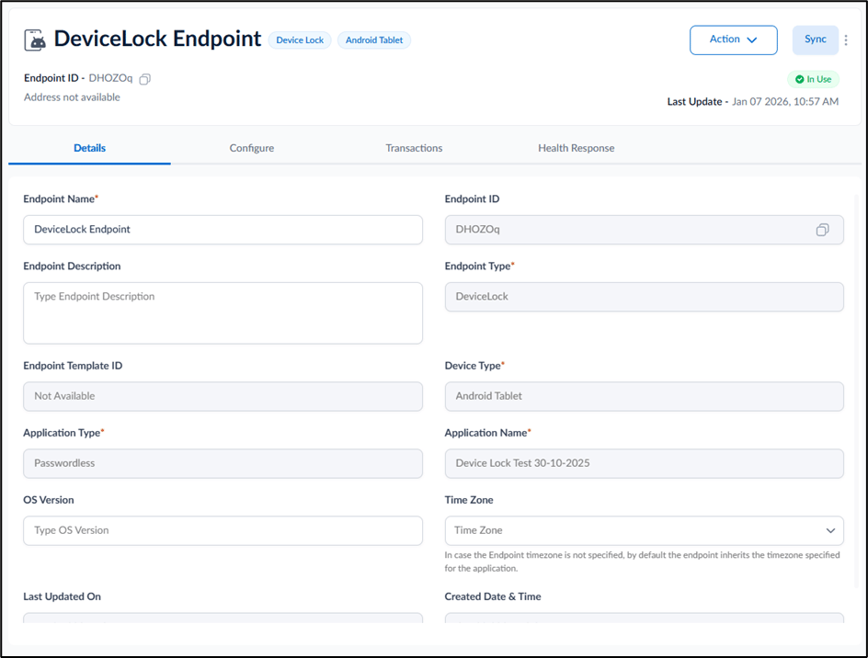Click the DeviceLock Endpoint page title

click(157, 40)
